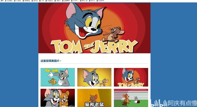The image size is (197, 107).
Task: Open the red-background Tom and Jerry thumbnail
Action: tap(131, 77)
